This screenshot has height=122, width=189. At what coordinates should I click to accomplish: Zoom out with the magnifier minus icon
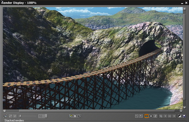(x=141, y=116)
